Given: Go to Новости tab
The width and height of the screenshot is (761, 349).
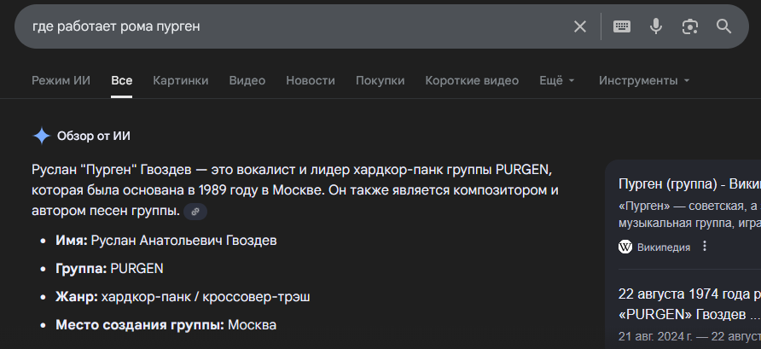Looking at the screenshot, I should 311,81.
